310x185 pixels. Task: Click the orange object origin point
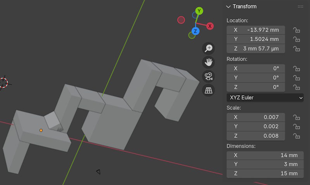point(41,130)
